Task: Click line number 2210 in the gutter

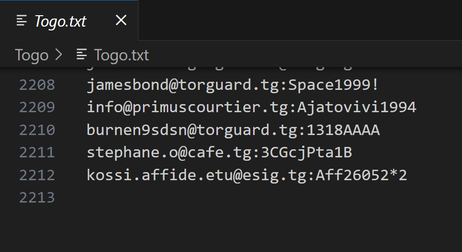Action: coord(37,130)
